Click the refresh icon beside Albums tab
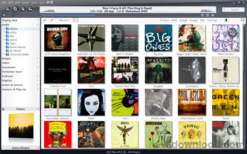This screenshot has width=247, height=154. tap(52, 20)
